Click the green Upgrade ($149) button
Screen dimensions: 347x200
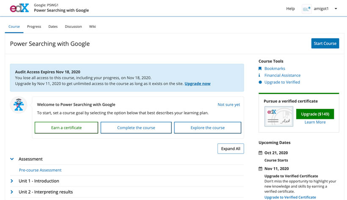[x=315, y=114]
